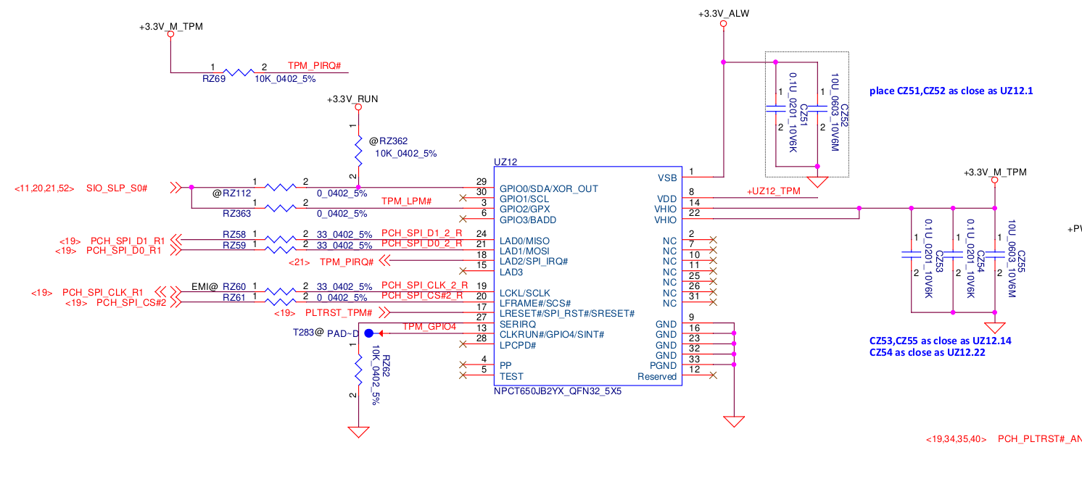Viewport: 1082px width, 479px height.
Task: Select the blue T283 test pad dot
Action: [x=368, y=333]
